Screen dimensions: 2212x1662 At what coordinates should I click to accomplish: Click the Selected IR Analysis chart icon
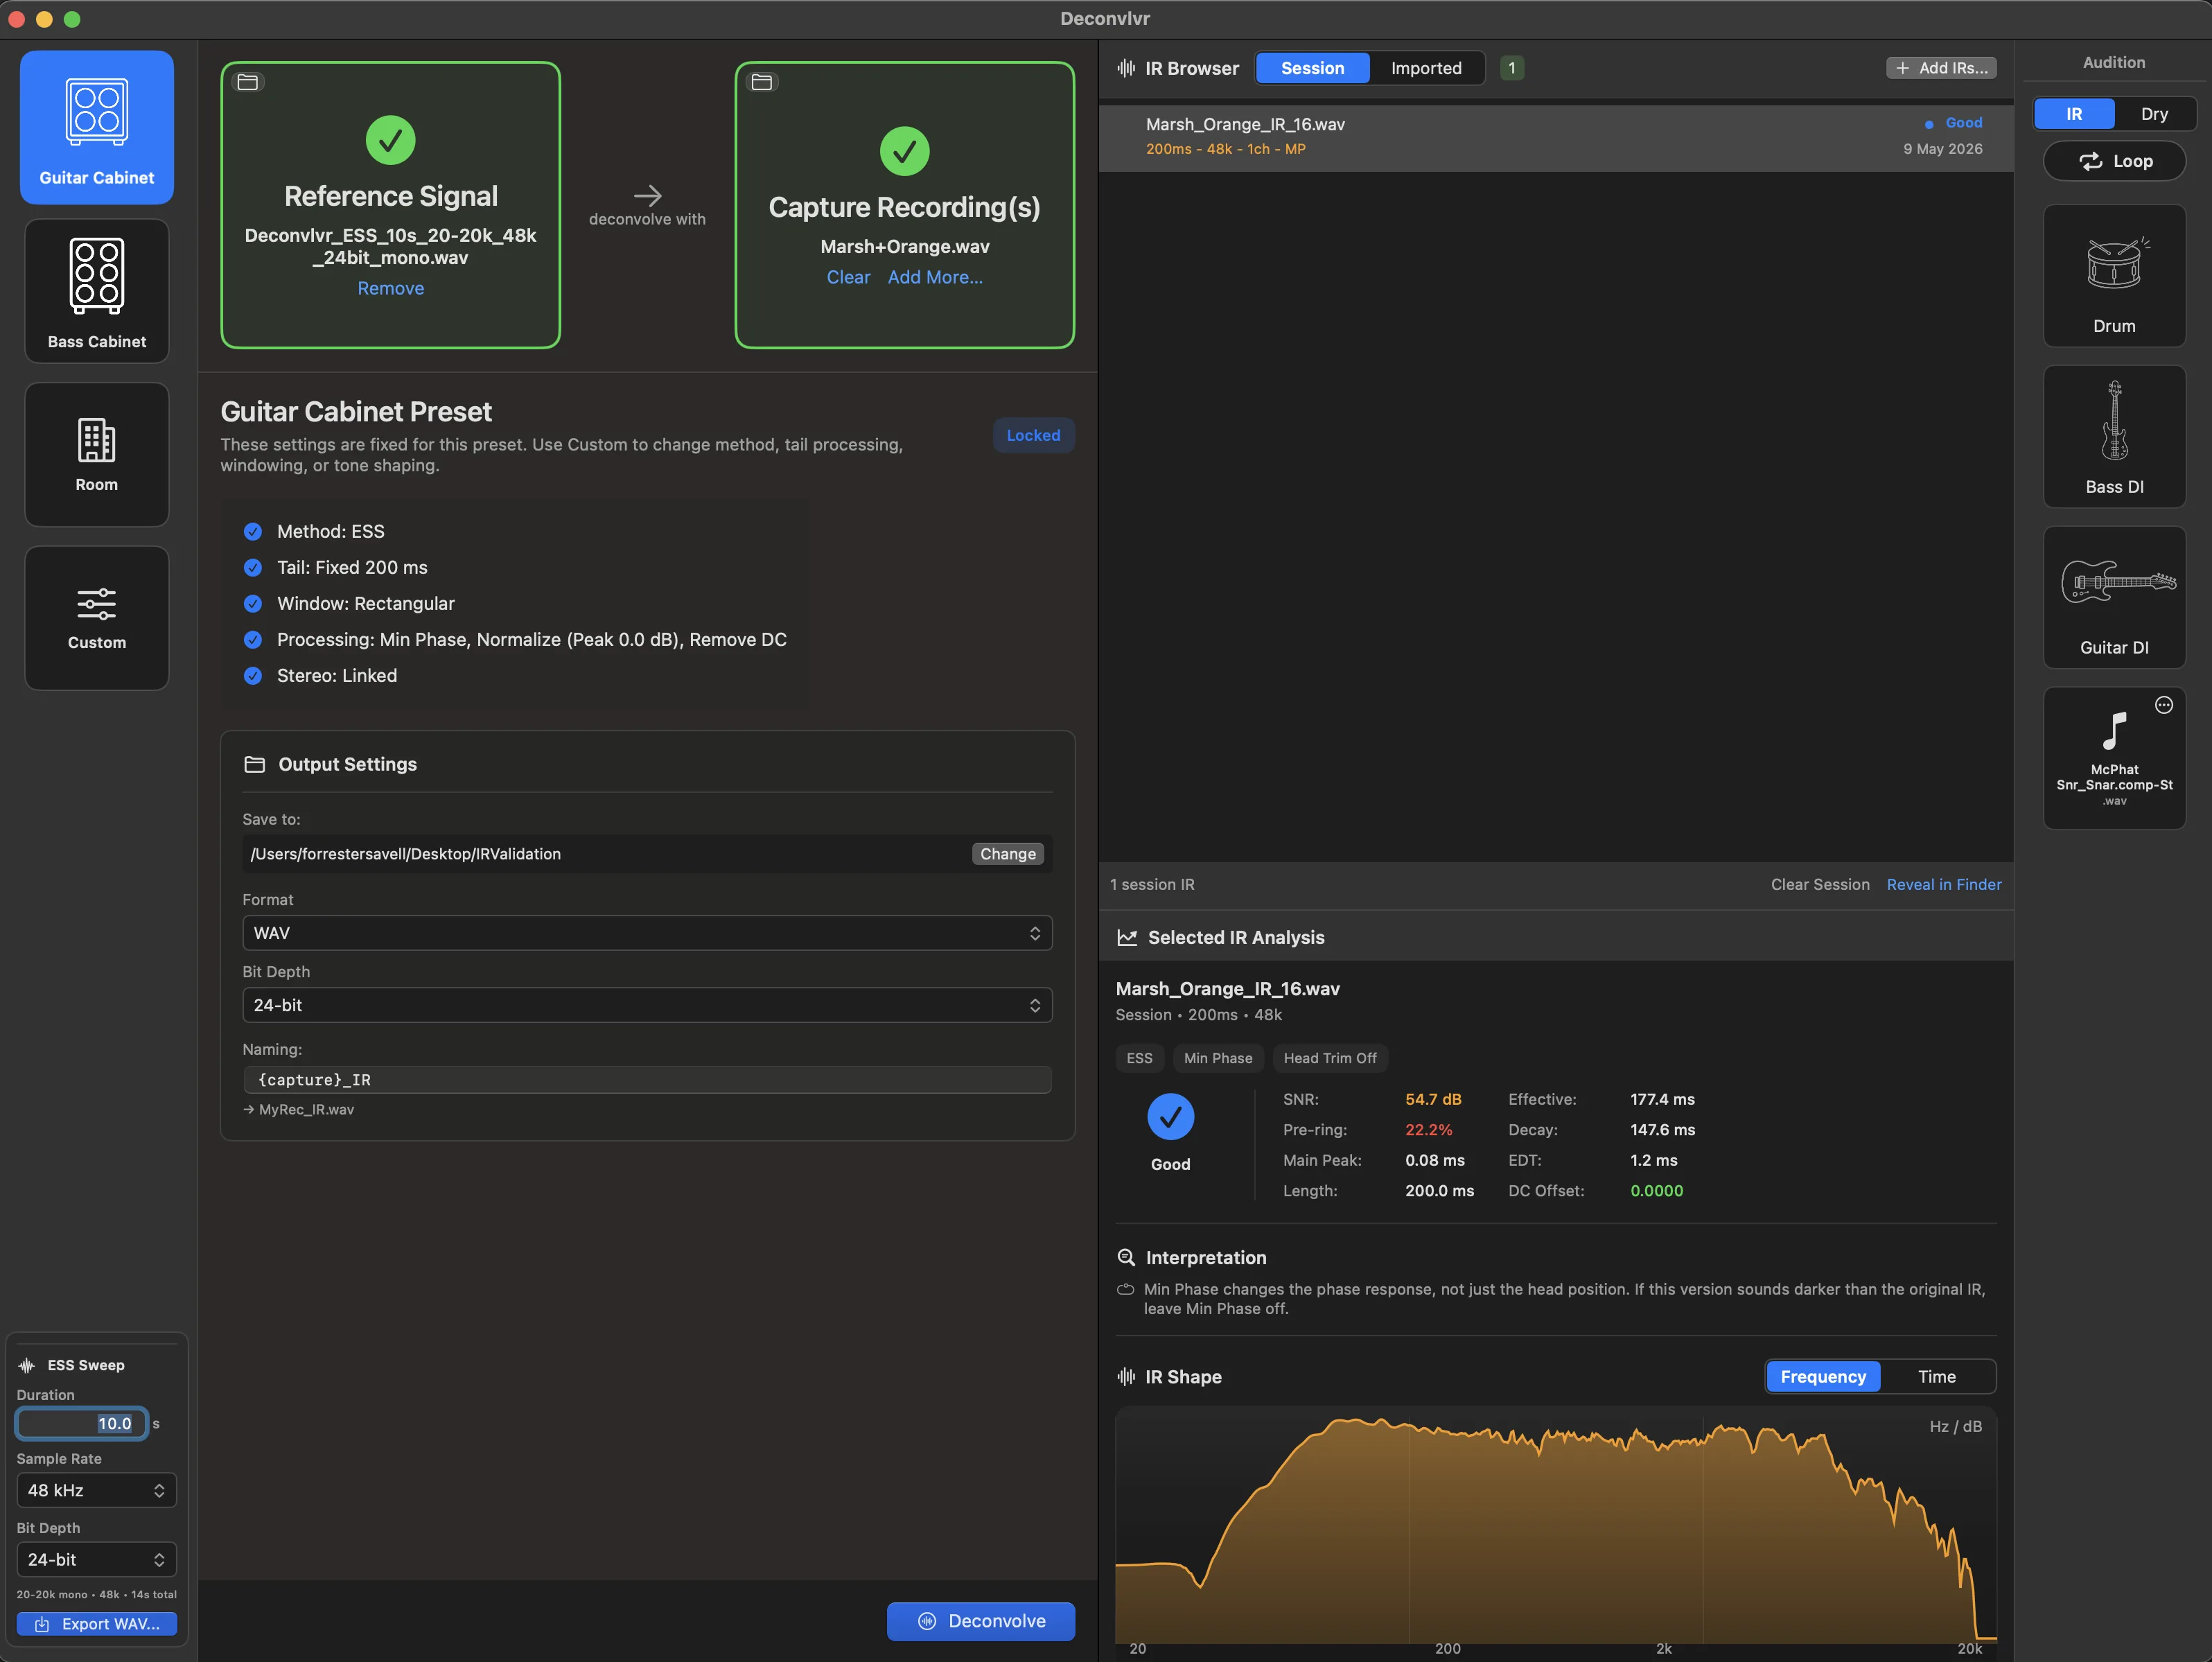pos(1127,937)
